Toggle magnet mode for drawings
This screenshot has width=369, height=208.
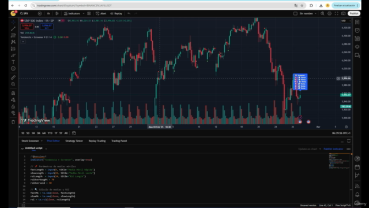[x=13, y=93]
